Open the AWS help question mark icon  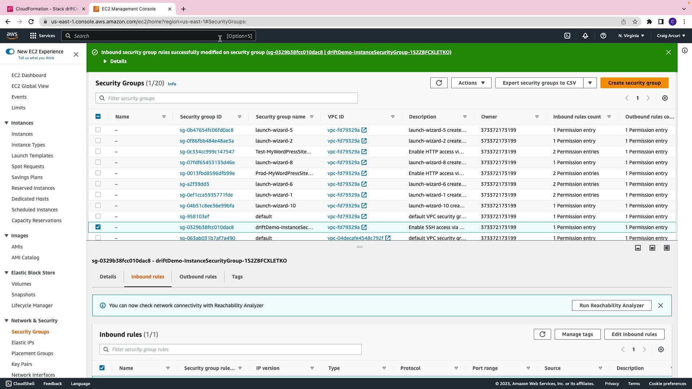click(x=603, y=36)
